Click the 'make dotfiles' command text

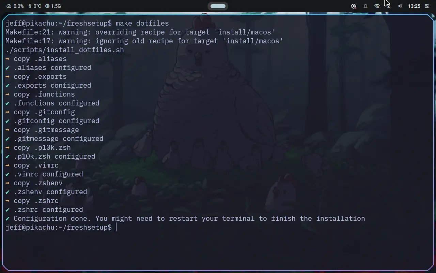pyautogui.click(x=142, y=23)
